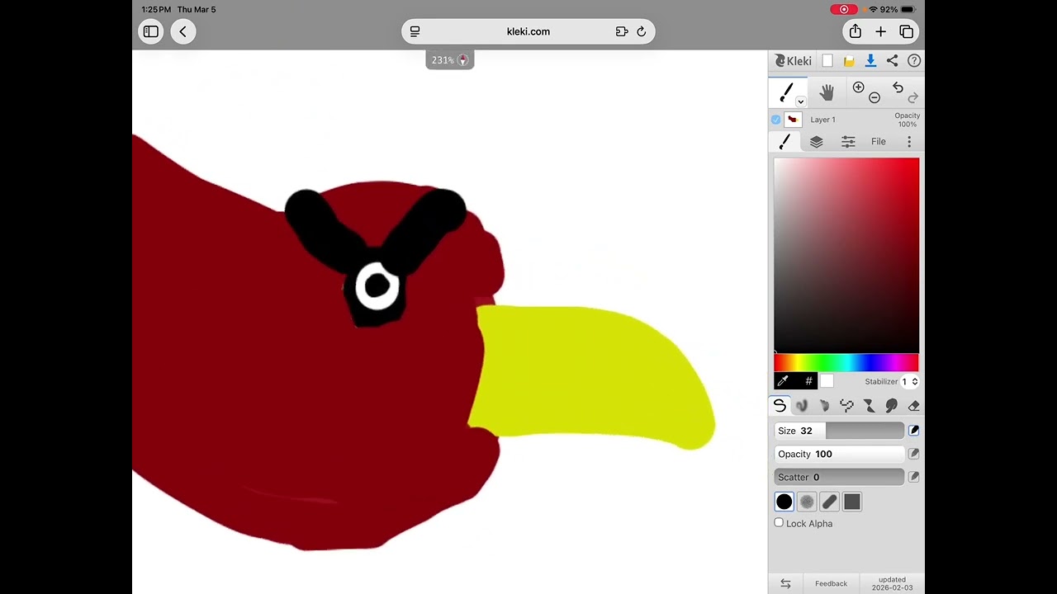Change the Stabilizer level dropdown

pos(910,381)
